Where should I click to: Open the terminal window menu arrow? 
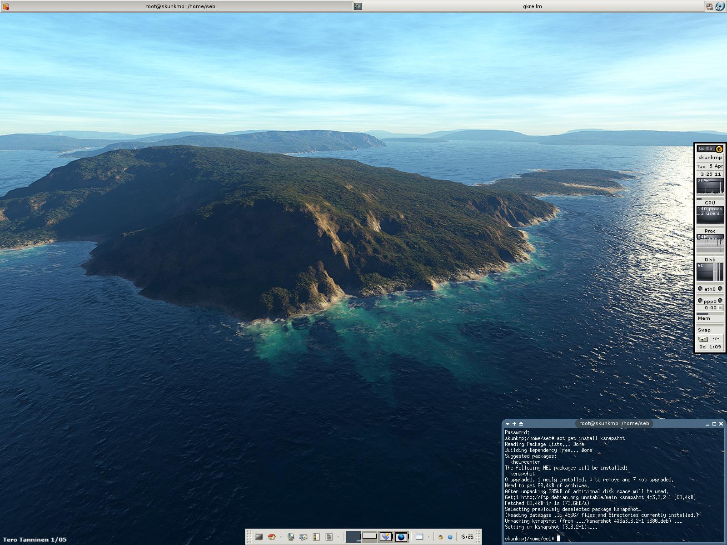508,424
